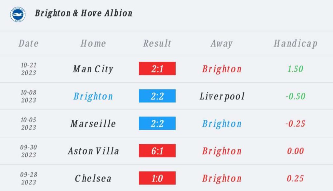Open the Liverpool team link
The width and height of the screenshot is (333, 191).
pos(222,97)
